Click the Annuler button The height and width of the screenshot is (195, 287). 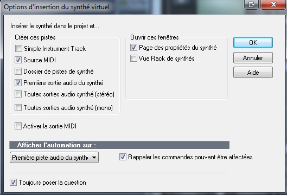253,58
